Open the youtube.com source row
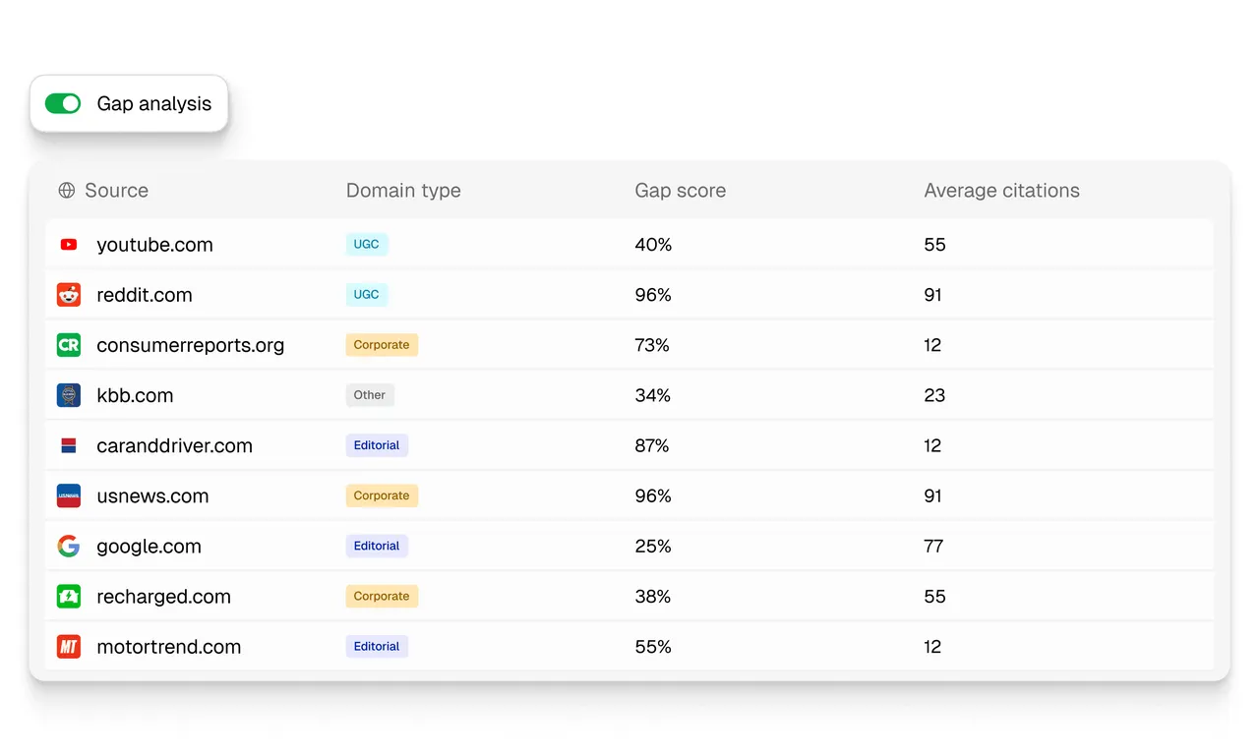This screenshot has height=755, width=1259. [x=629, y=245]
